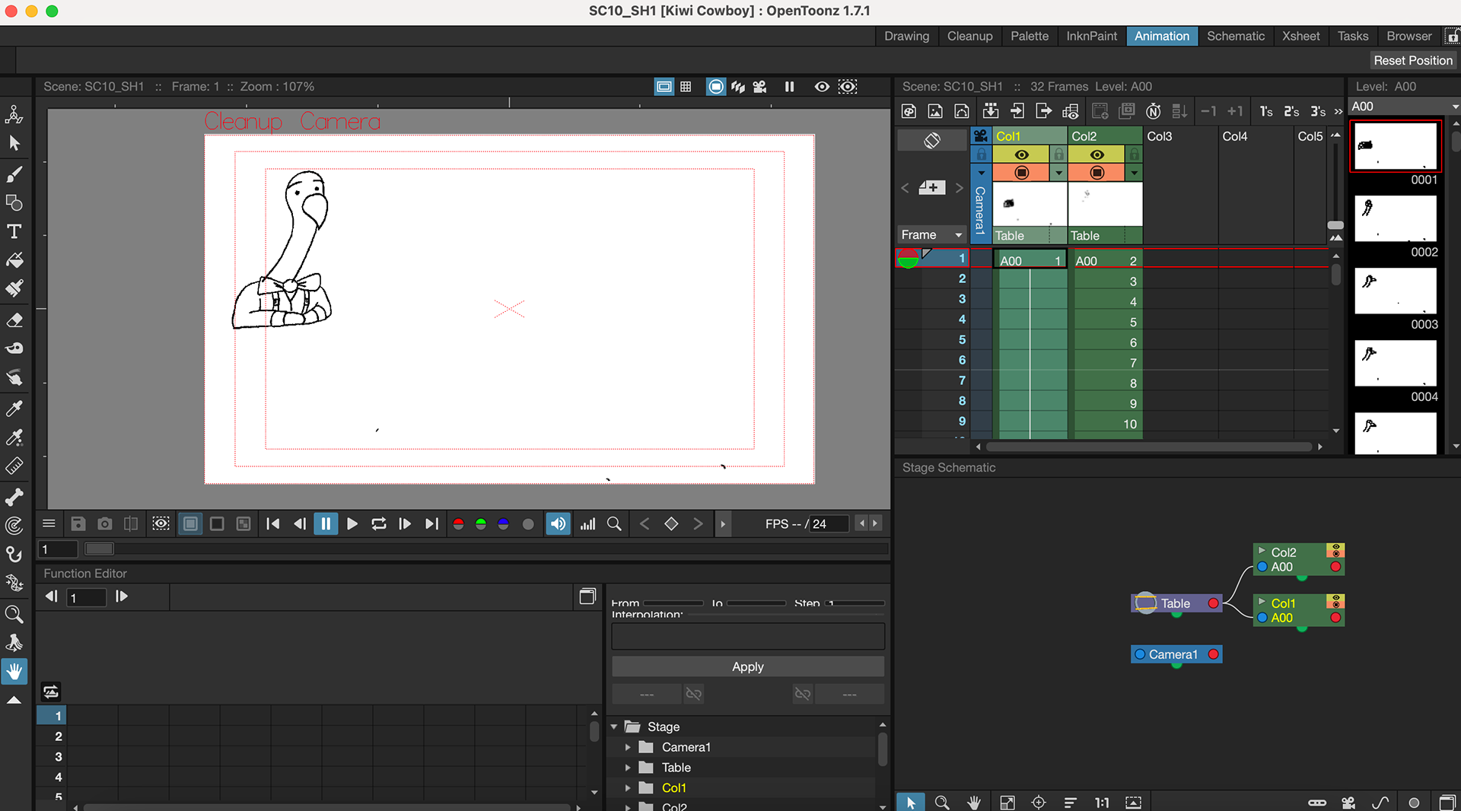
Task: Click the Table node in Stage Schematic
Action: (x=1176, y=603)
